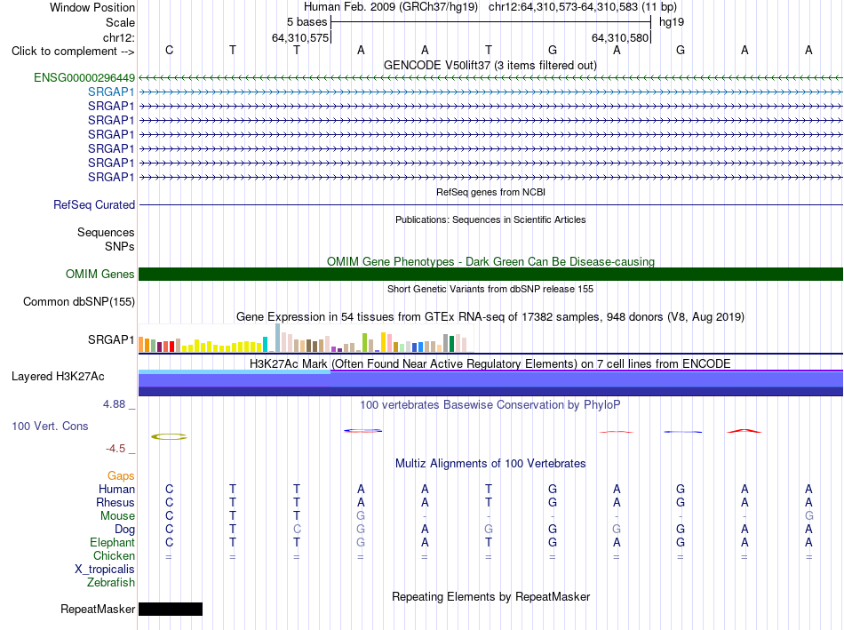
Task: Open 'Publications: Sequences in Scientific Articles' title
Action: coord(490,219)
